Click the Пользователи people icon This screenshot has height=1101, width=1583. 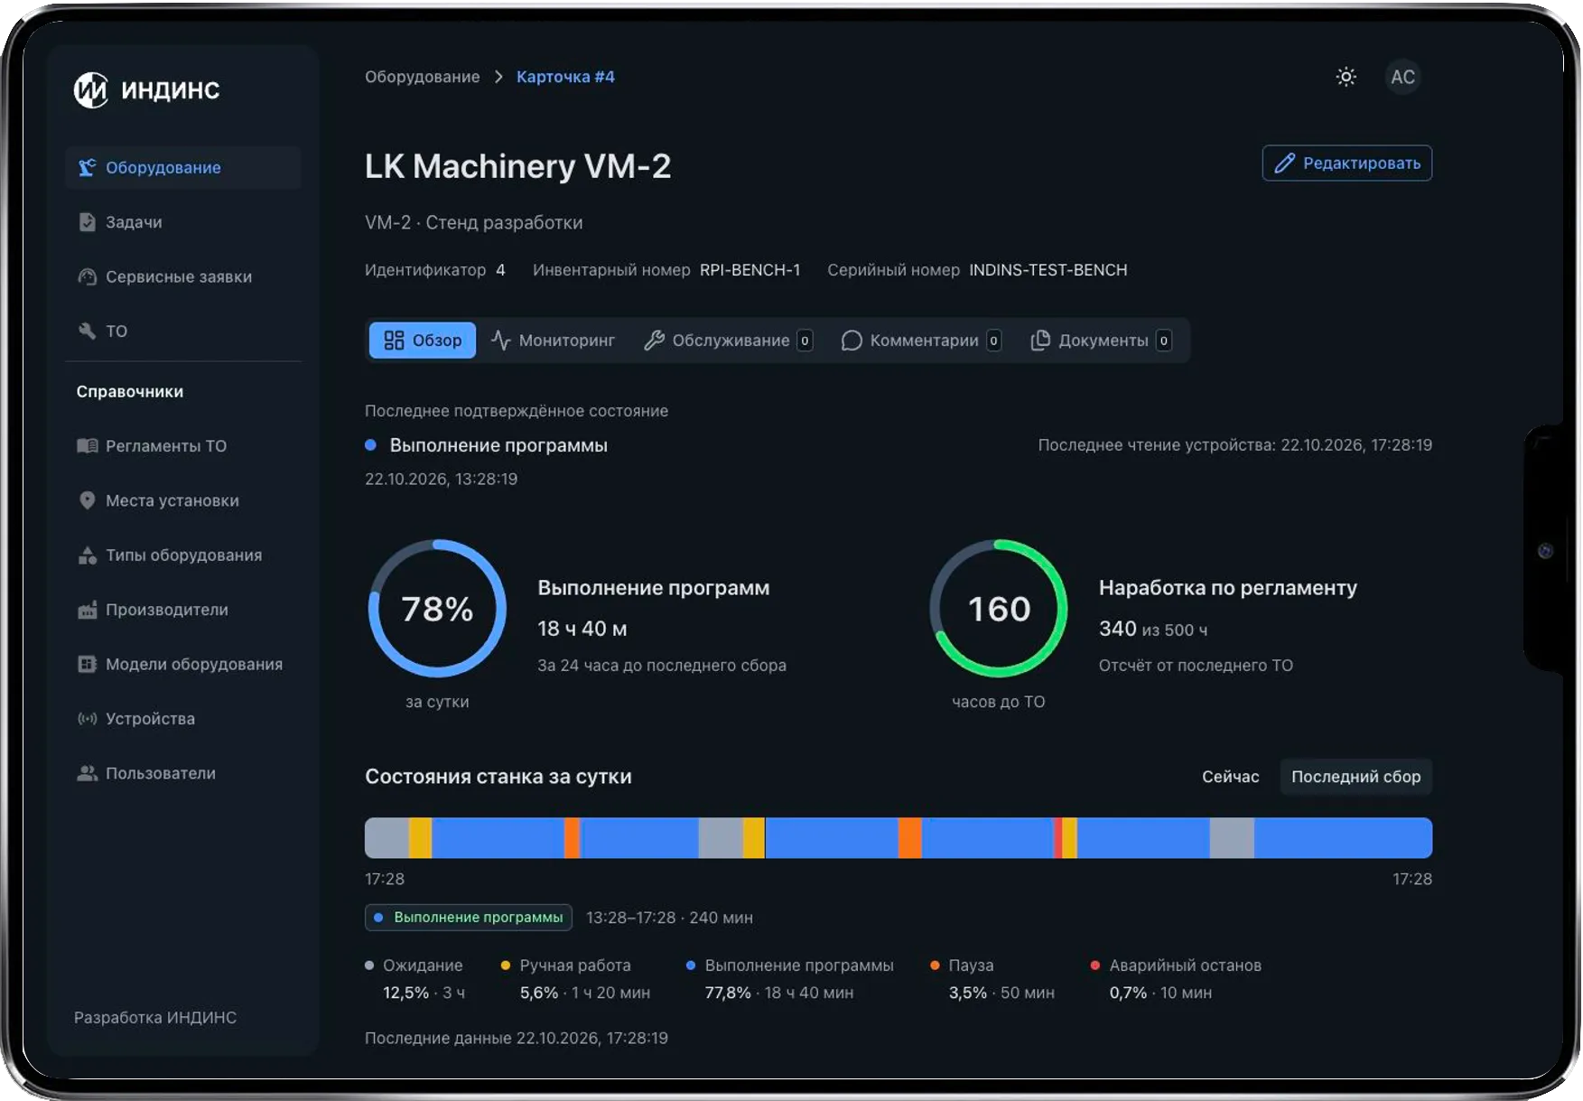tap(87, 773)
